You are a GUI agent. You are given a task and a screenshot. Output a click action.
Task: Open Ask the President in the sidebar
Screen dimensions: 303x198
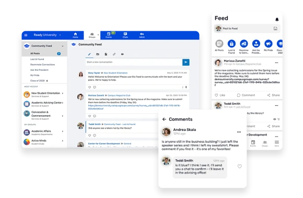[x=39, y=70]
